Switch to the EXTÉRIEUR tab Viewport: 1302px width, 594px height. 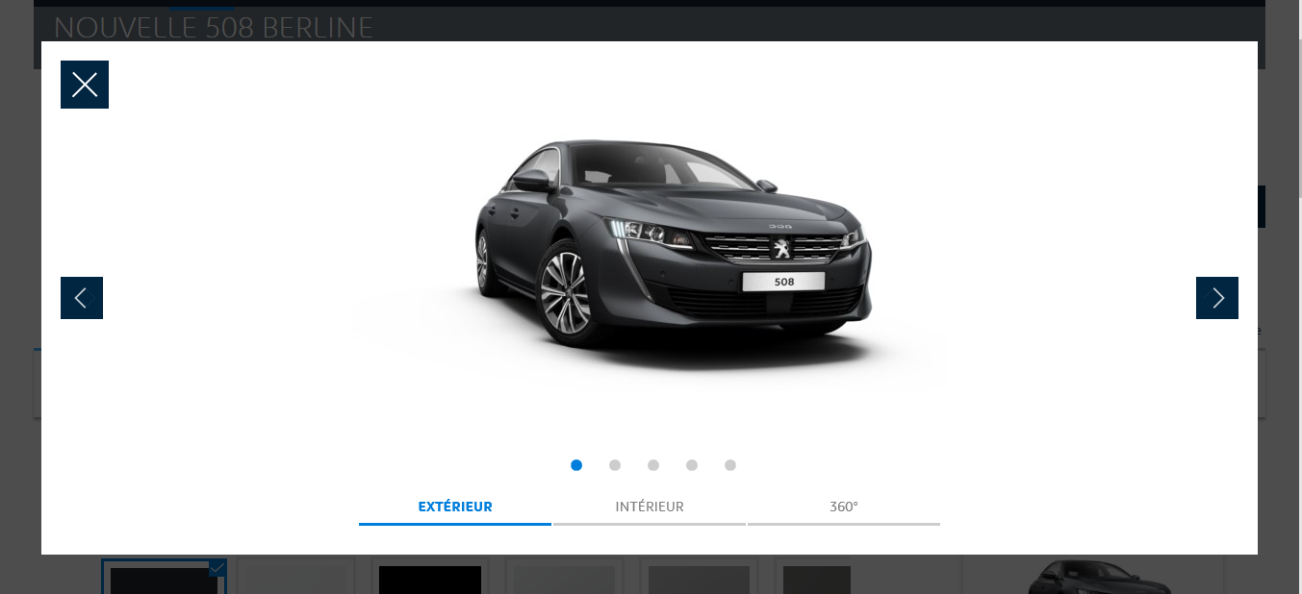[x=455, y=507]
